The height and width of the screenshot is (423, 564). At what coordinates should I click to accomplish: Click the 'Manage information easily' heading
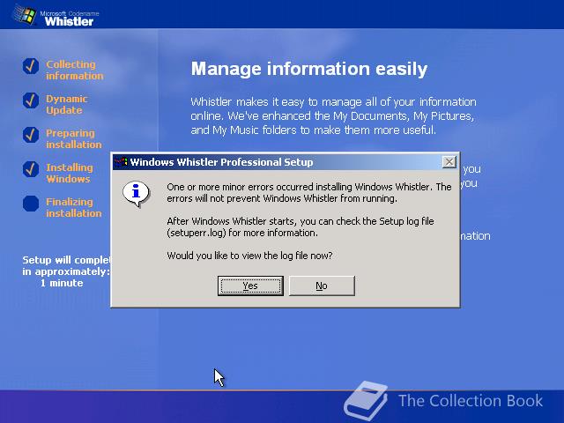coord(309,69)
